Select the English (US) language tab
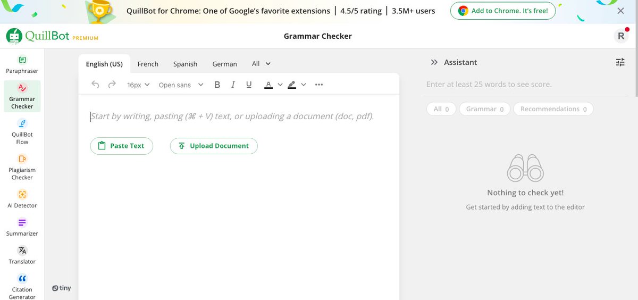 [104, 64]
